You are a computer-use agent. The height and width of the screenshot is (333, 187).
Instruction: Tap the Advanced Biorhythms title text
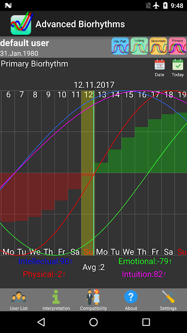[x=80, y=24]
